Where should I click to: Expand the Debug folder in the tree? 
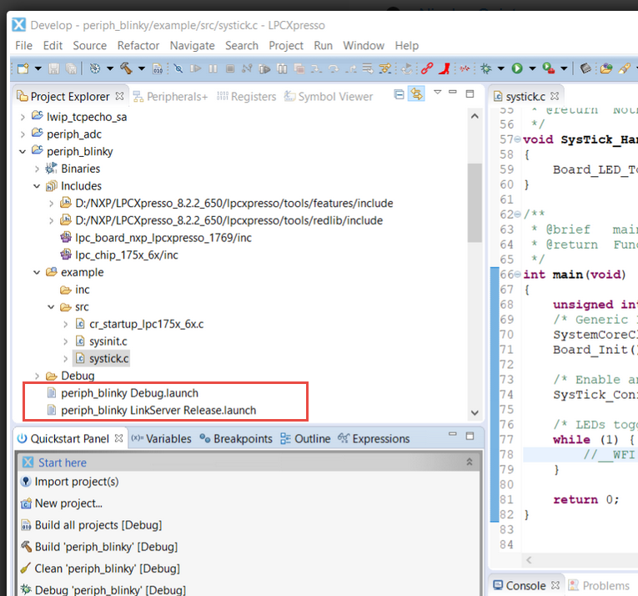pos(37,376)
